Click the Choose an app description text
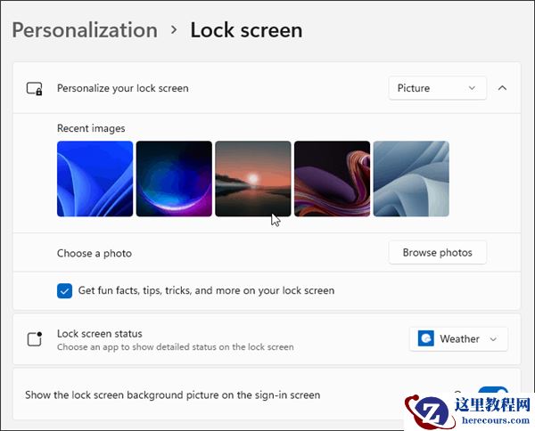The width and height of the screenshot is (535, 431). coord(176,347)
